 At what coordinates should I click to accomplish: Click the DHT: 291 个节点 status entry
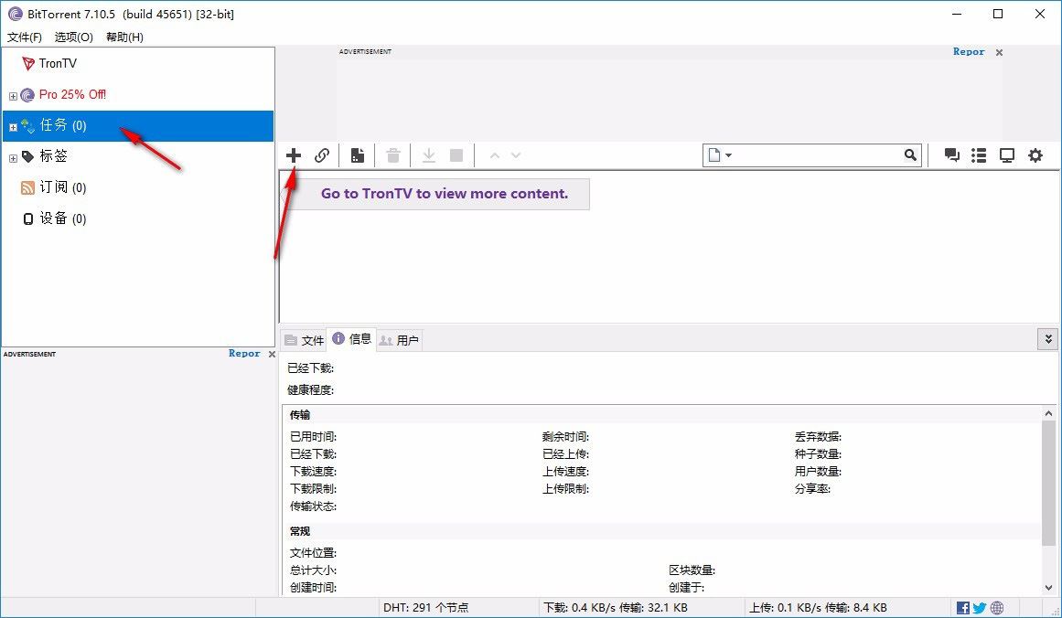tap(426, 608)
